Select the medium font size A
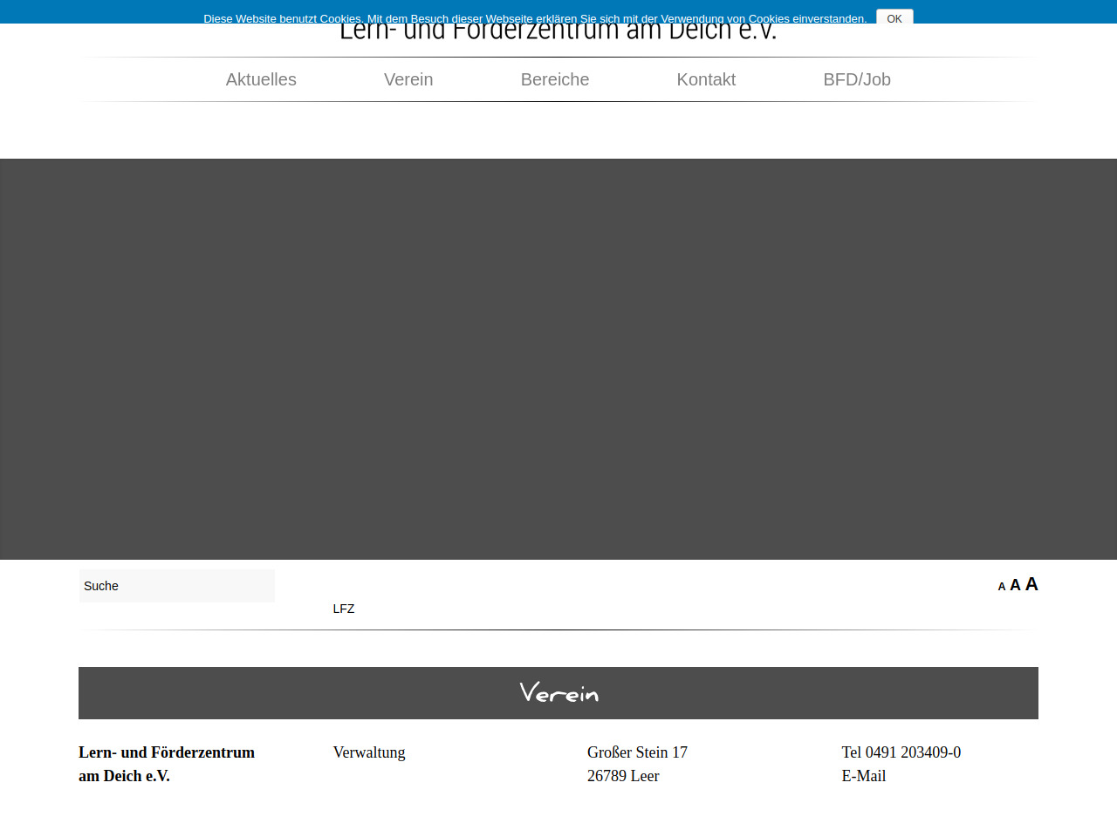Viewport: 1117px width, 837px height. coord(1015,585)
